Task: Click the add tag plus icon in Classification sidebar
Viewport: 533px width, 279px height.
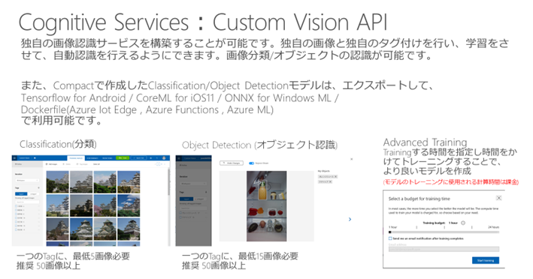Action: click(x=39, y=187)
